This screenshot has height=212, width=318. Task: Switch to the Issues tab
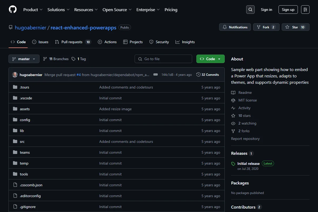pos(40,42)
